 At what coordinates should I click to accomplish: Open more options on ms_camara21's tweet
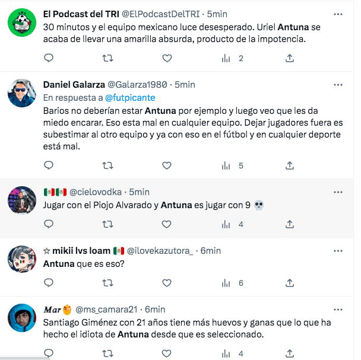click(x=338, y=309)
